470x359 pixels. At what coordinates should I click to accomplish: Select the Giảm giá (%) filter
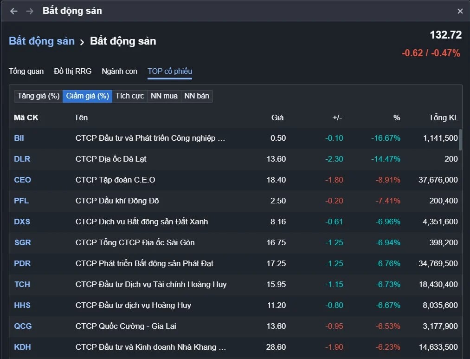88,96
